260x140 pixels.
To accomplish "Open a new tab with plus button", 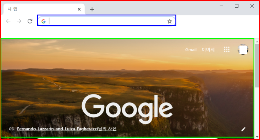I will (92, 9).
